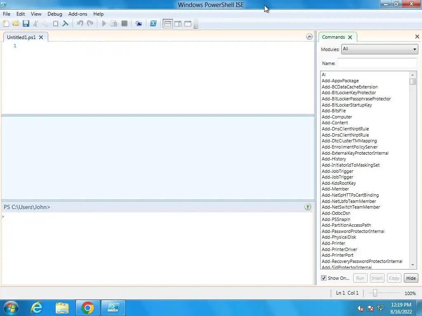Click the muted volume tray icon
422x316 pixels.
pyautogui.click(x=360, y=308)
